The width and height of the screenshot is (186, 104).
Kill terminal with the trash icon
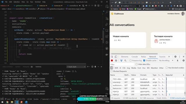(x=95, y=67)
